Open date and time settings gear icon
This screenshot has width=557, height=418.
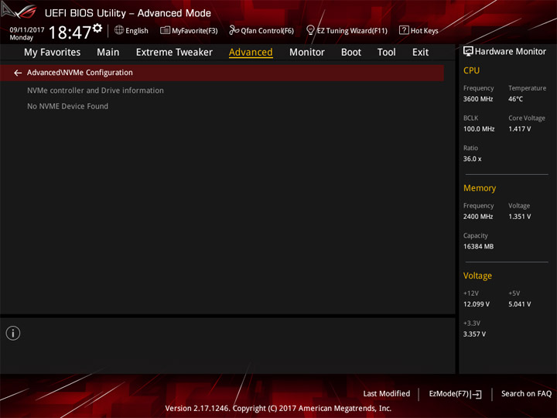tap(97, 28)
